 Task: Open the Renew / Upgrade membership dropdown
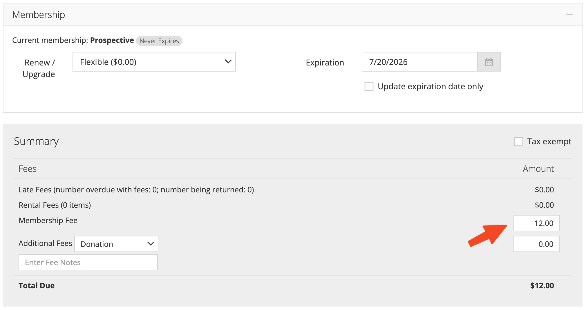click(x=154, y=62)
